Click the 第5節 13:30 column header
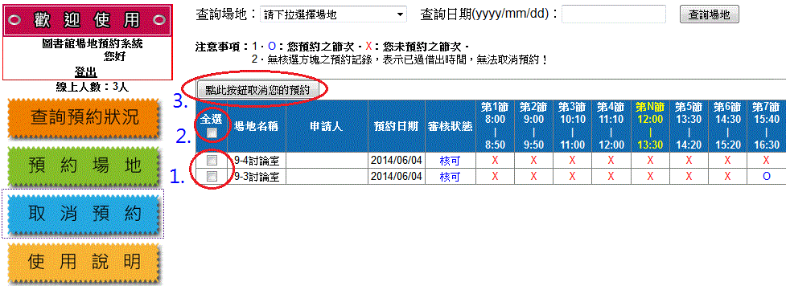 pos(689,126)
